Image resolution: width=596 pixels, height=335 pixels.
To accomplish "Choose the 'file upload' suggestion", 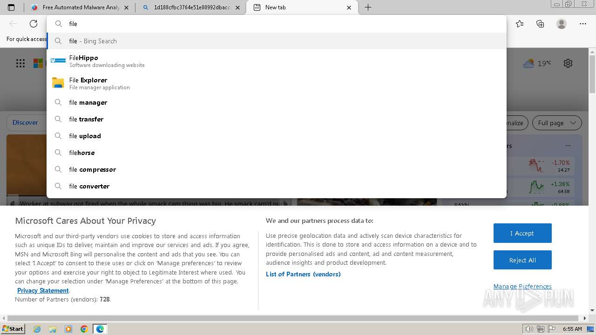I will point(277,136).
